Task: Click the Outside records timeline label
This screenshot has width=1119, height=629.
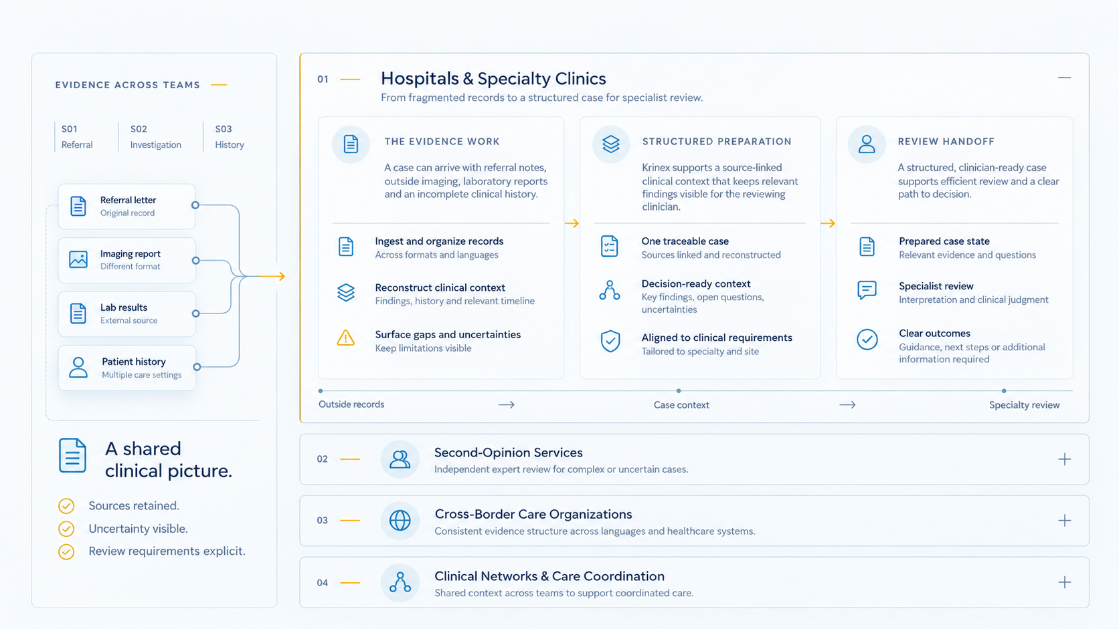Action: (351, 404)
